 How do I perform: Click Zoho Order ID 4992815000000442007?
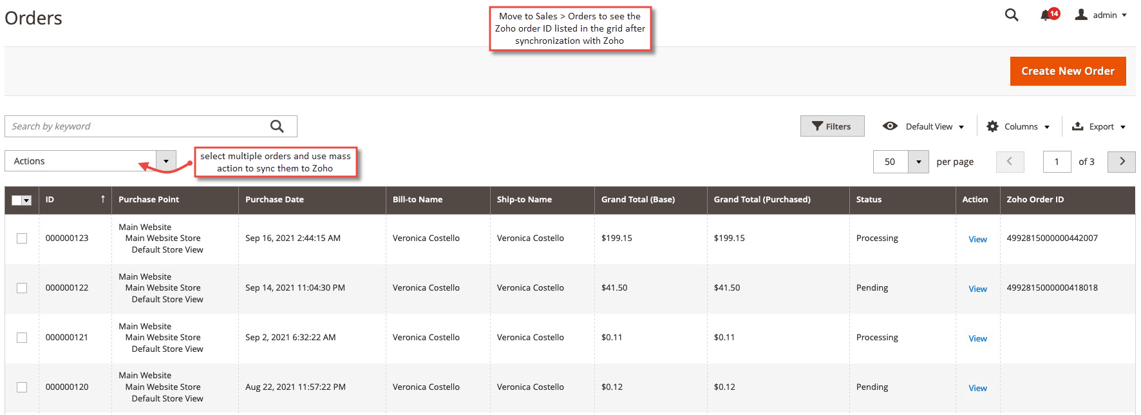1052,238
